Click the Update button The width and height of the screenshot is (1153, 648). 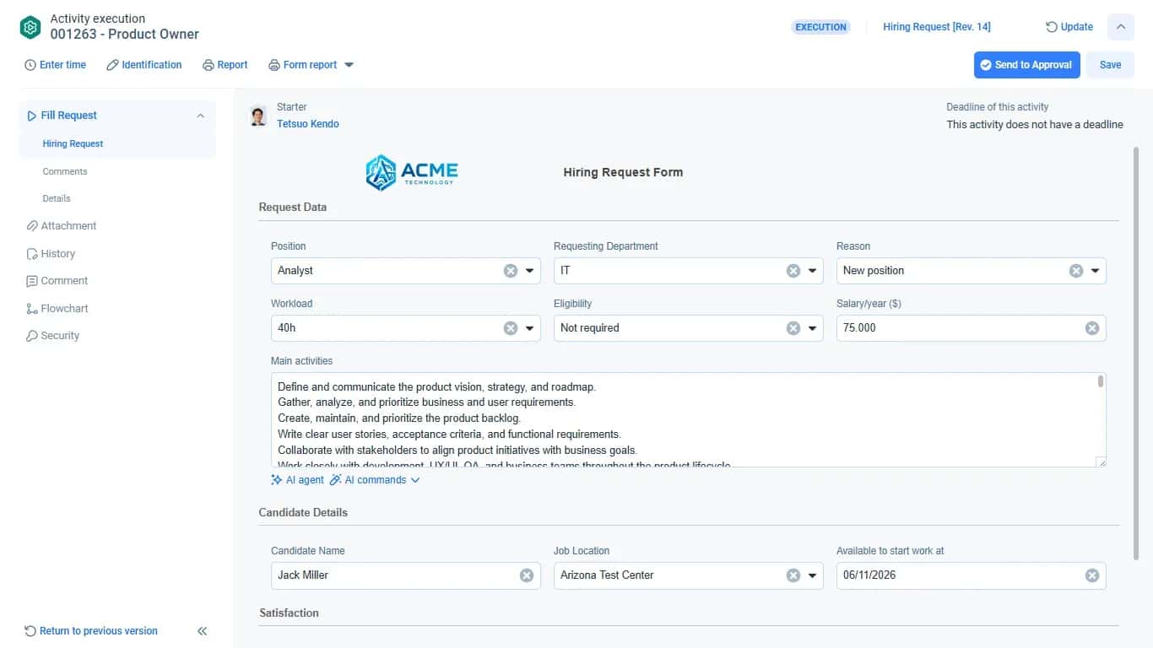coord(1069,27)
